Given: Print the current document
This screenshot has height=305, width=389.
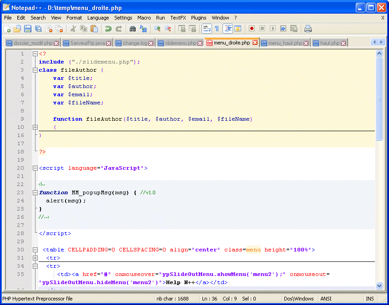Looking at the screenshot, I should (x=309, y=28).
